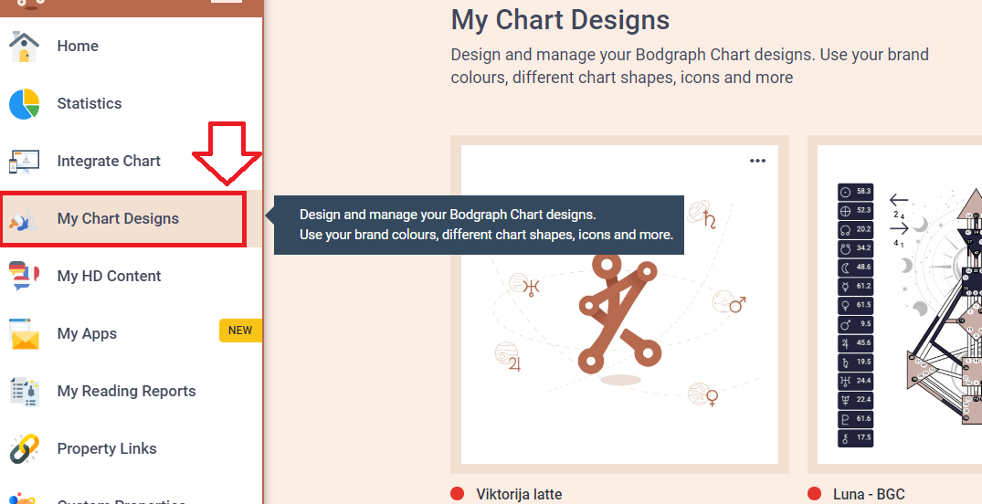Click the Property Links text label

[107, 449]
